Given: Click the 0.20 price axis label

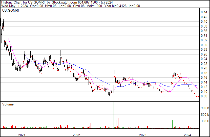Looking at the screenshot, I should click(x=204, y=68).
